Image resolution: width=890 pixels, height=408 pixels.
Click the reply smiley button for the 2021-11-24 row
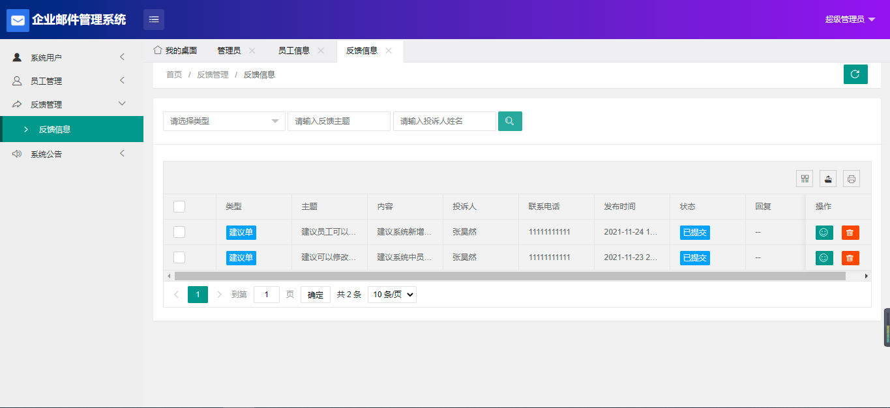click(824, 233)
